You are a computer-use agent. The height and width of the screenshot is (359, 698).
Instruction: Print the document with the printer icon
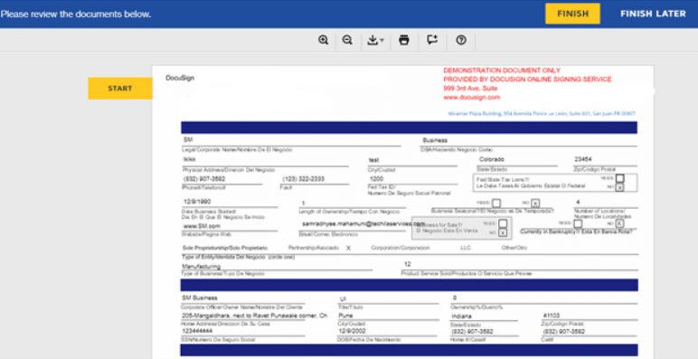point(404,40)
